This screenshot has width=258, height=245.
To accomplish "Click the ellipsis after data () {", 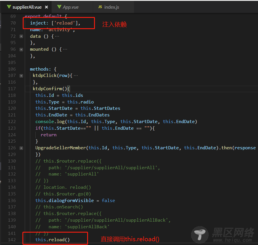I will coord(57,36).
